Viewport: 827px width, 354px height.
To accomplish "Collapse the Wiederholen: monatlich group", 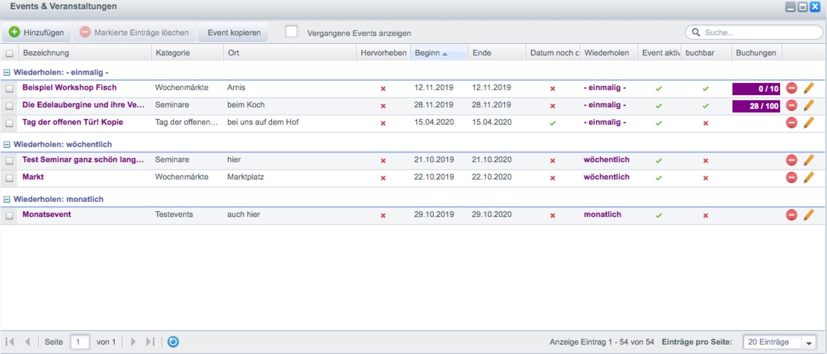I will tap(6, 199).
